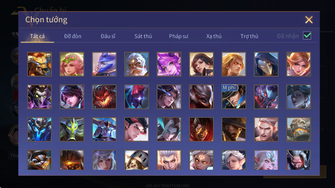Show heroes under 'Sát thủ' tab

(143, 36)
